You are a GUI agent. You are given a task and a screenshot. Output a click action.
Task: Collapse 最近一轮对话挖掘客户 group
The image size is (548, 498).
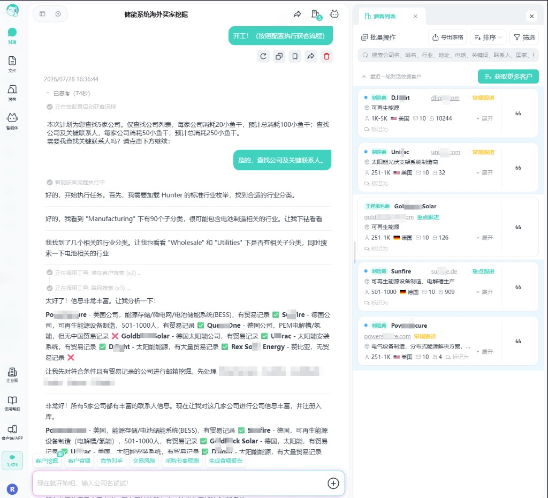point(364,76)
